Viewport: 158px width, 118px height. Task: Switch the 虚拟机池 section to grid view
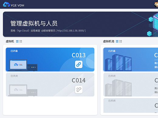coord(121,41)
